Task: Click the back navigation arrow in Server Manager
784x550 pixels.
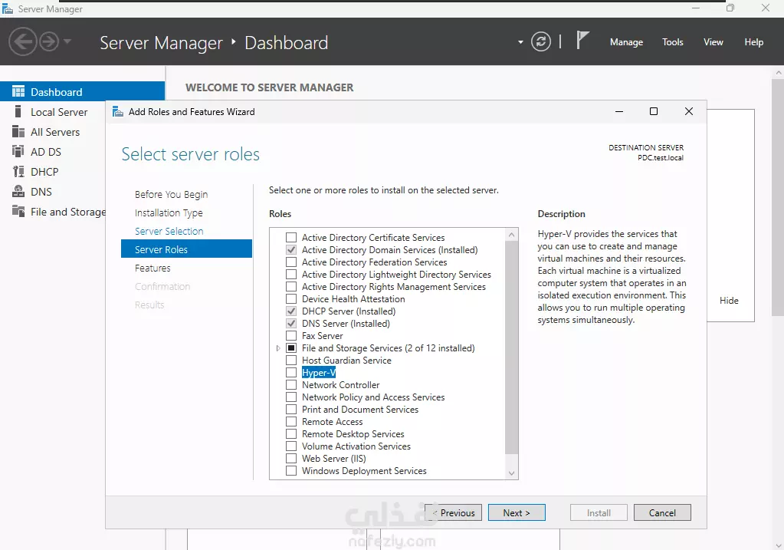Action: click(22, 41)
